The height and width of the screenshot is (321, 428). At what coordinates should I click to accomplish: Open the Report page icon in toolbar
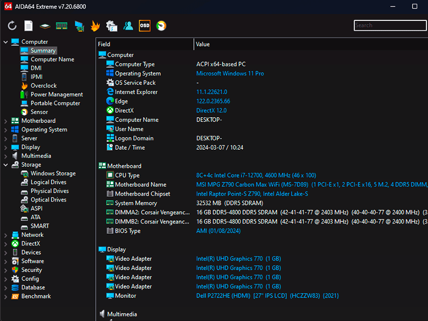[x=28, y=26]
